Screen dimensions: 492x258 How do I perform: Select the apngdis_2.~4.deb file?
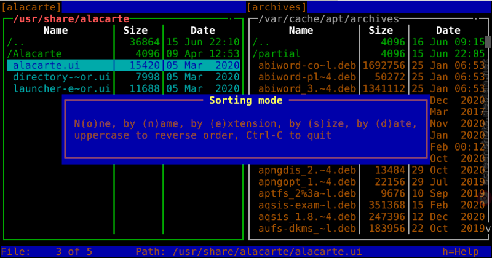307,170
